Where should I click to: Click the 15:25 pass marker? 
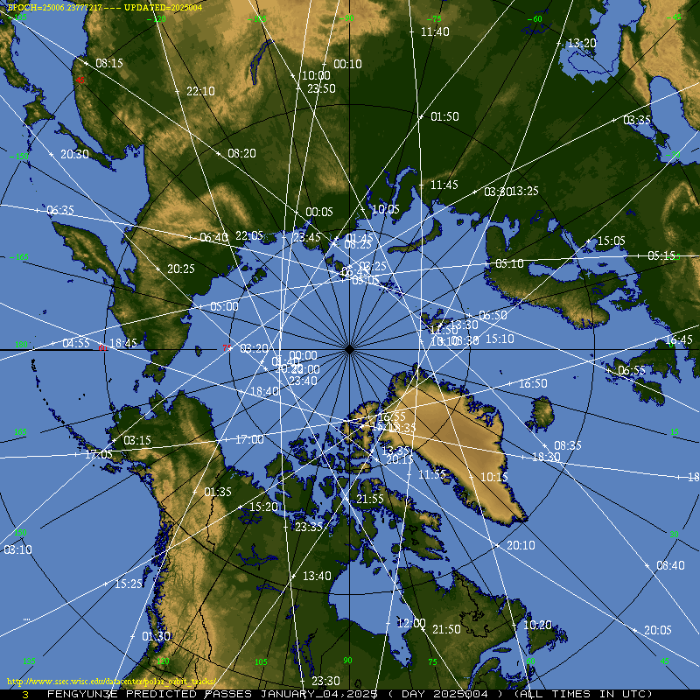[x=128, y=583]
